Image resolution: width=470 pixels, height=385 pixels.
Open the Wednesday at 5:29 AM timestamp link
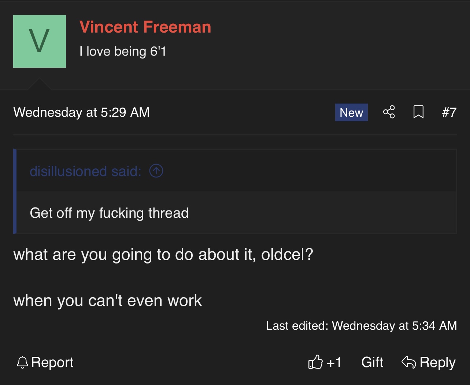point(82,112)
